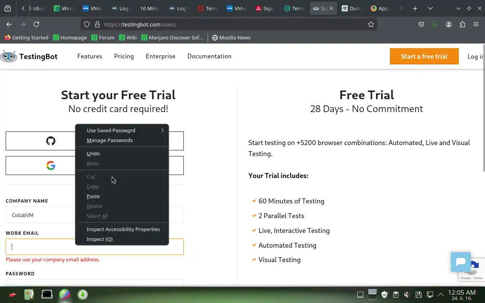Viewport: 485px width, 303px height.
Task: Click into the Work Email field
Action: coord(95,247)
